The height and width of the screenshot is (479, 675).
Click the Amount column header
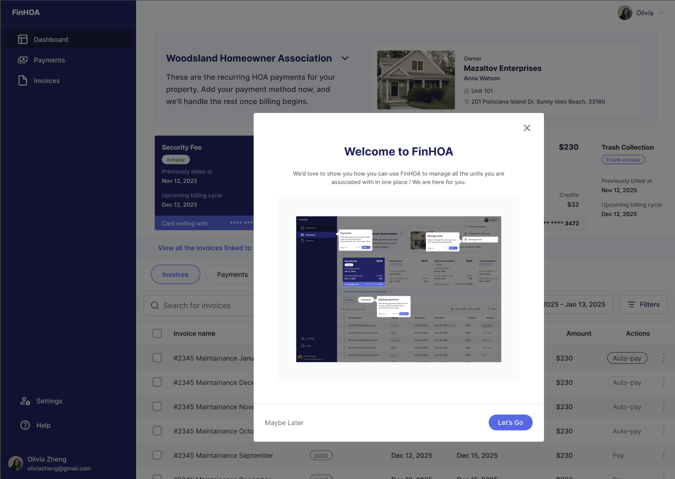579,333
